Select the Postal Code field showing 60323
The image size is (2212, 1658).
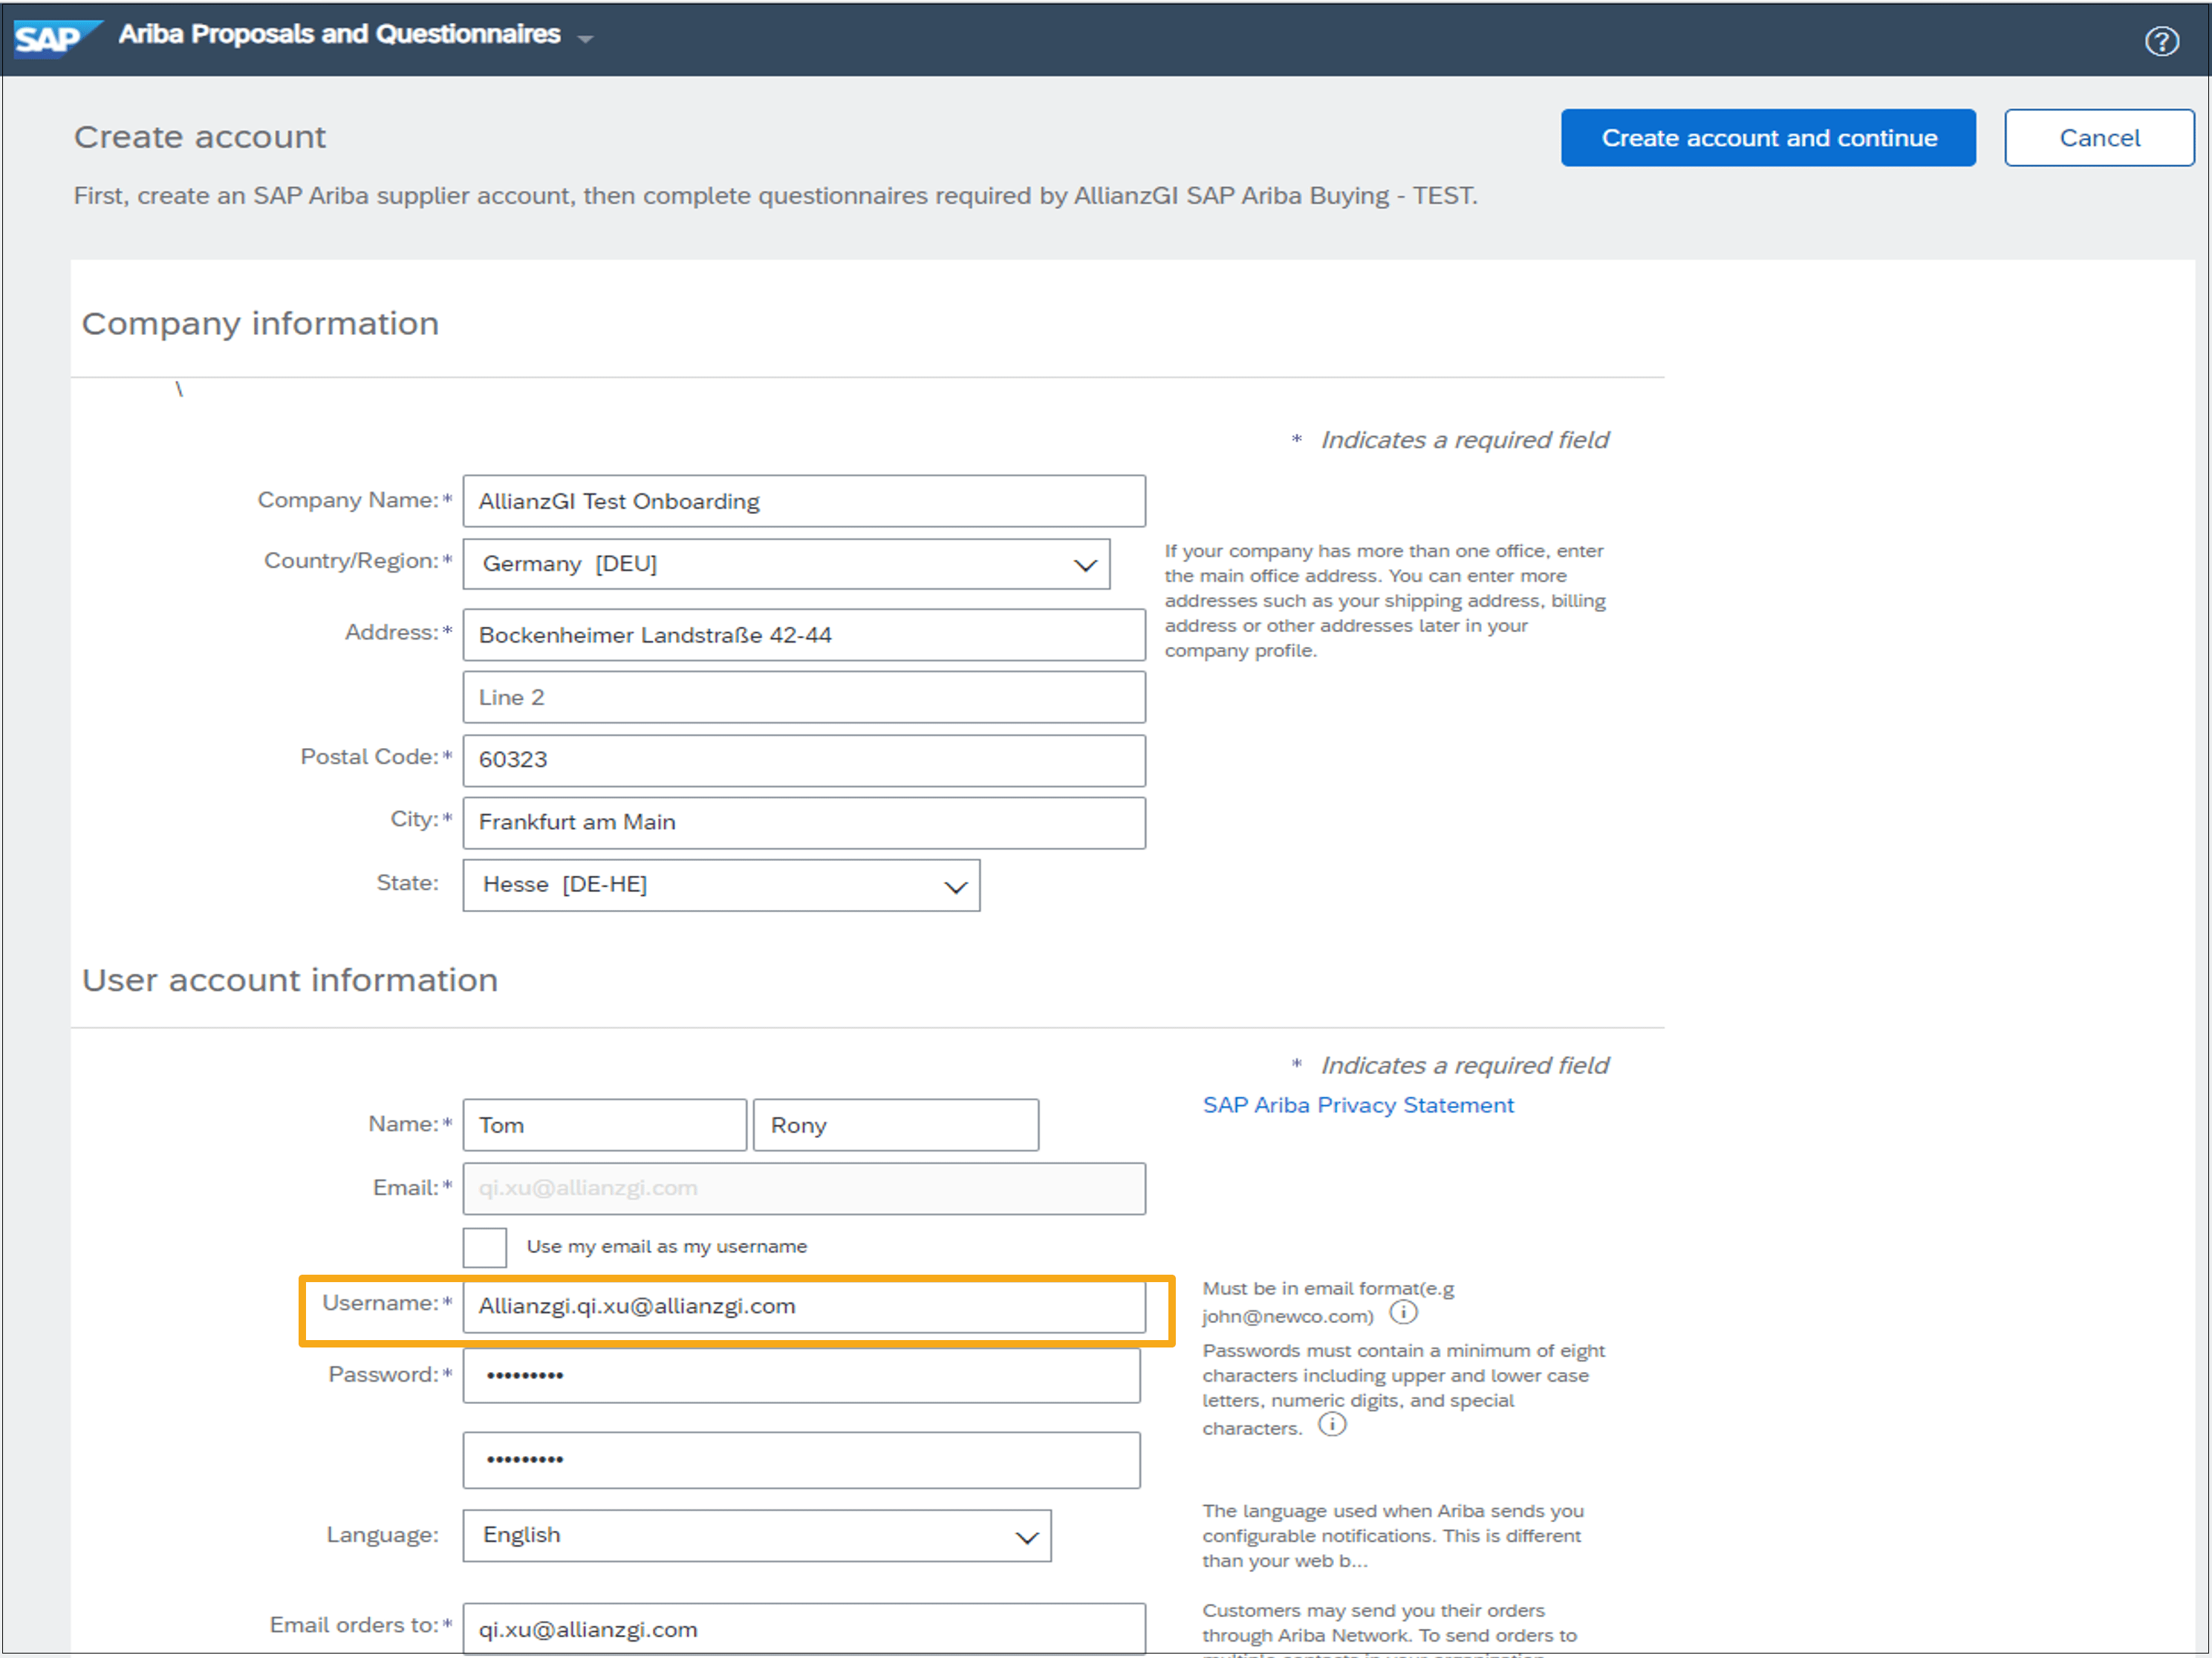[x=803, y=760]
